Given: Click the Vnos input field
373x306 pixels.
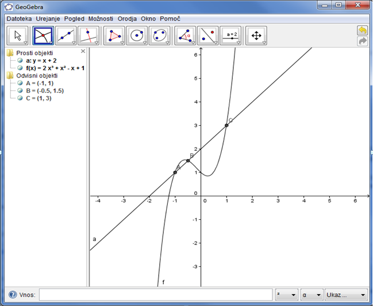Looking at the screenshot, I should click(x=155, y=295).
